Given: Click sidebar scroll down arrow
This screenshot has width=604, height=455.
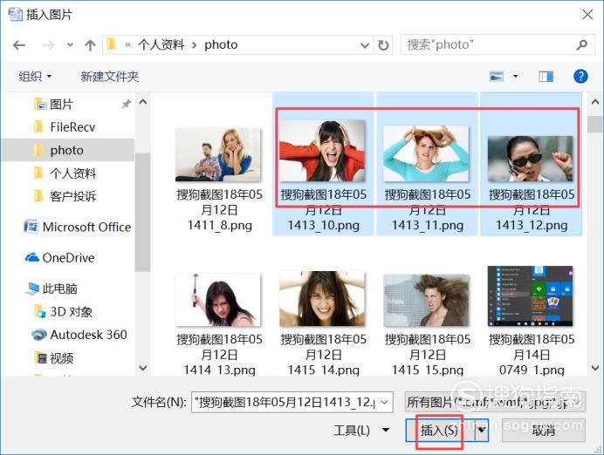Looking at the screenshot, I should [143, 368].
